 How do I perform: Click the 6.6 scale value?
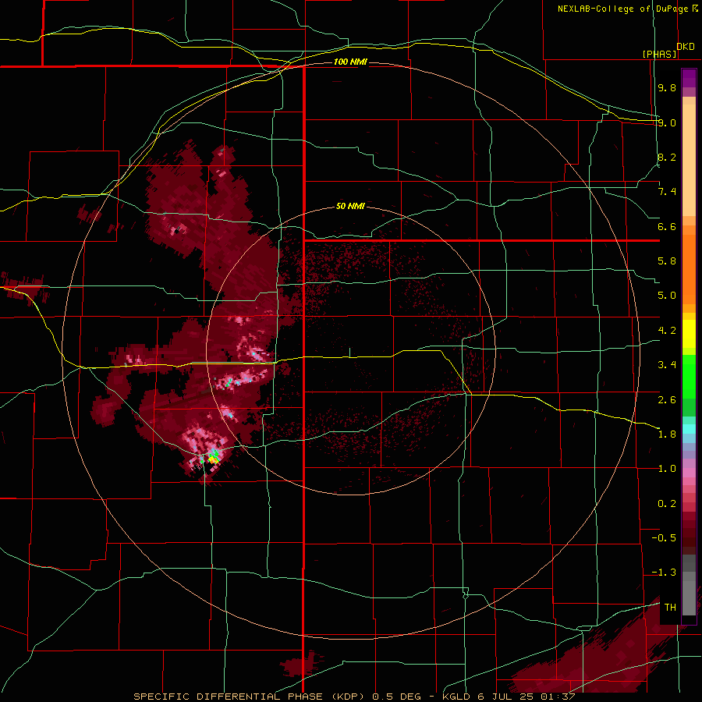pos(667,226)
